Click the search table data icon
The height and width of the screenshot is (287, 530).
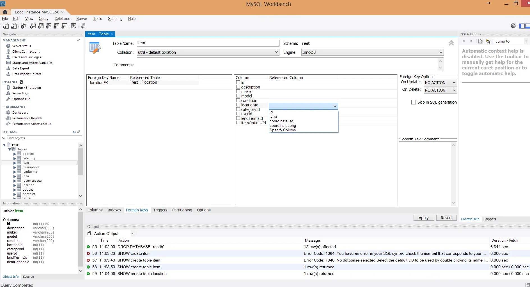tap(74, 26)
